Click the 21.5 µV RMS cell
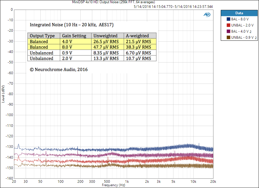Viewport: 259px width, 188px height. 140,42
